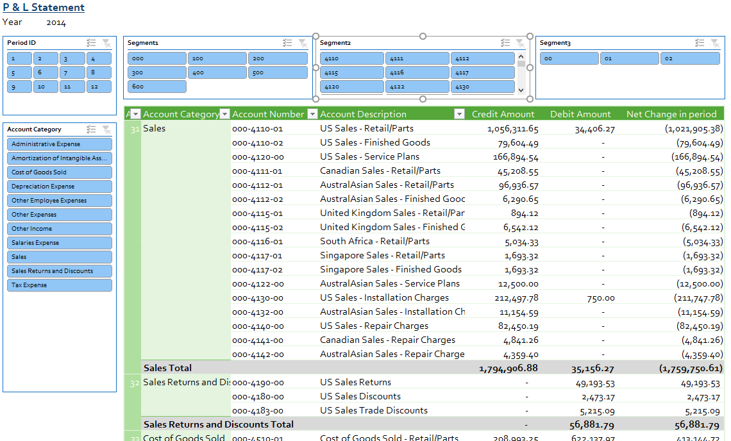
Task: Select account number 000-4190-00
Action: [258, 383]
